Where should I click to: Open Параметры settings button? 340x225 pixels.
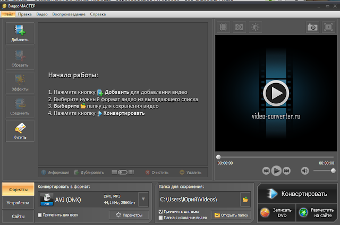click(x=129, y=215)
